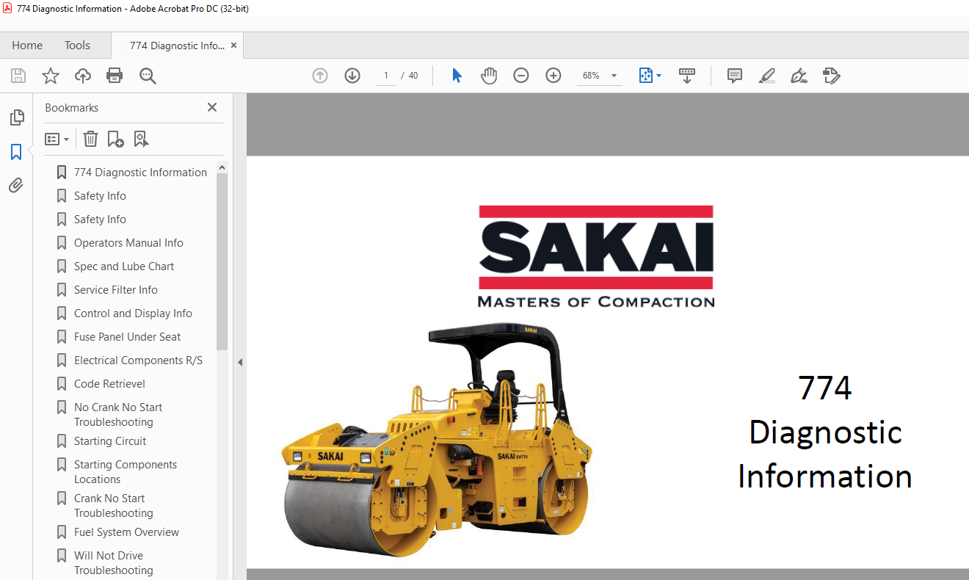Open Fuse Panel Under Seat bookmark
The image size is (969, 580).
(x=127, y=337)
